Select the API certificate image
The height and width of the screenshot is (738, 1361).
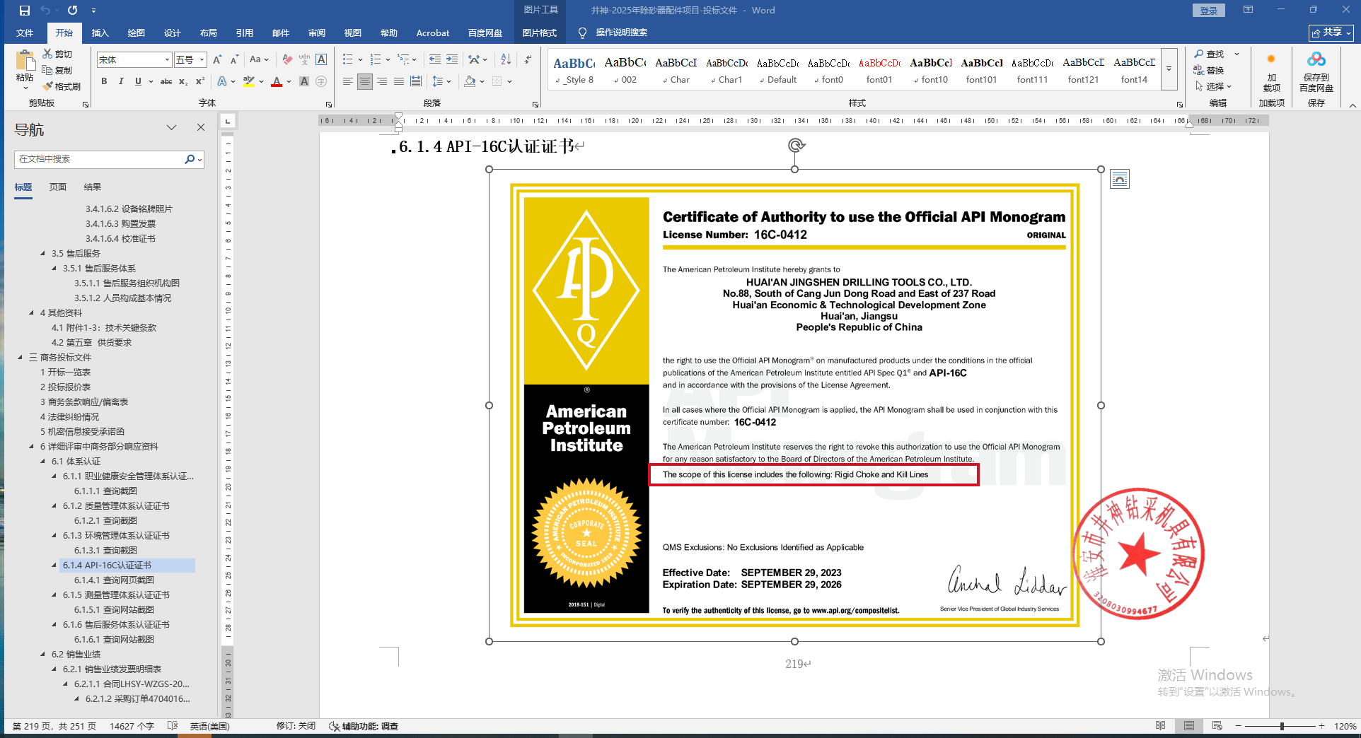pyautogui.click(x=795, y=405)
